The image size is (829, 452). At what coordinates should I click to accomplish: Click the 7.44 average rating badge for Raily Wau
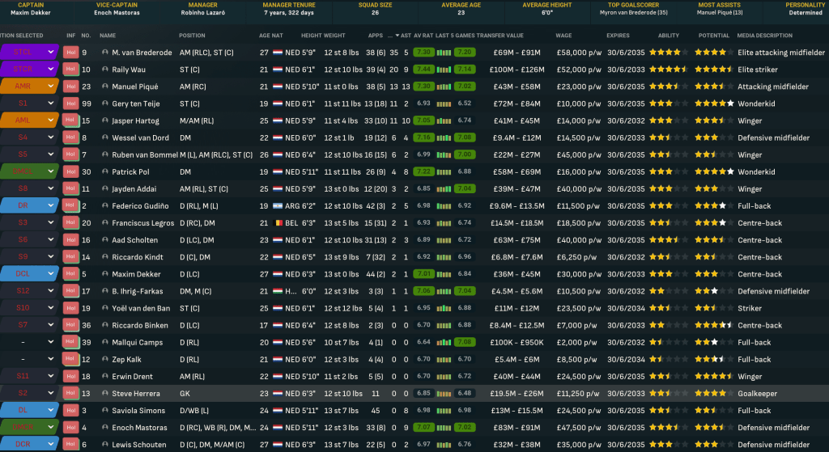point(423,70)
